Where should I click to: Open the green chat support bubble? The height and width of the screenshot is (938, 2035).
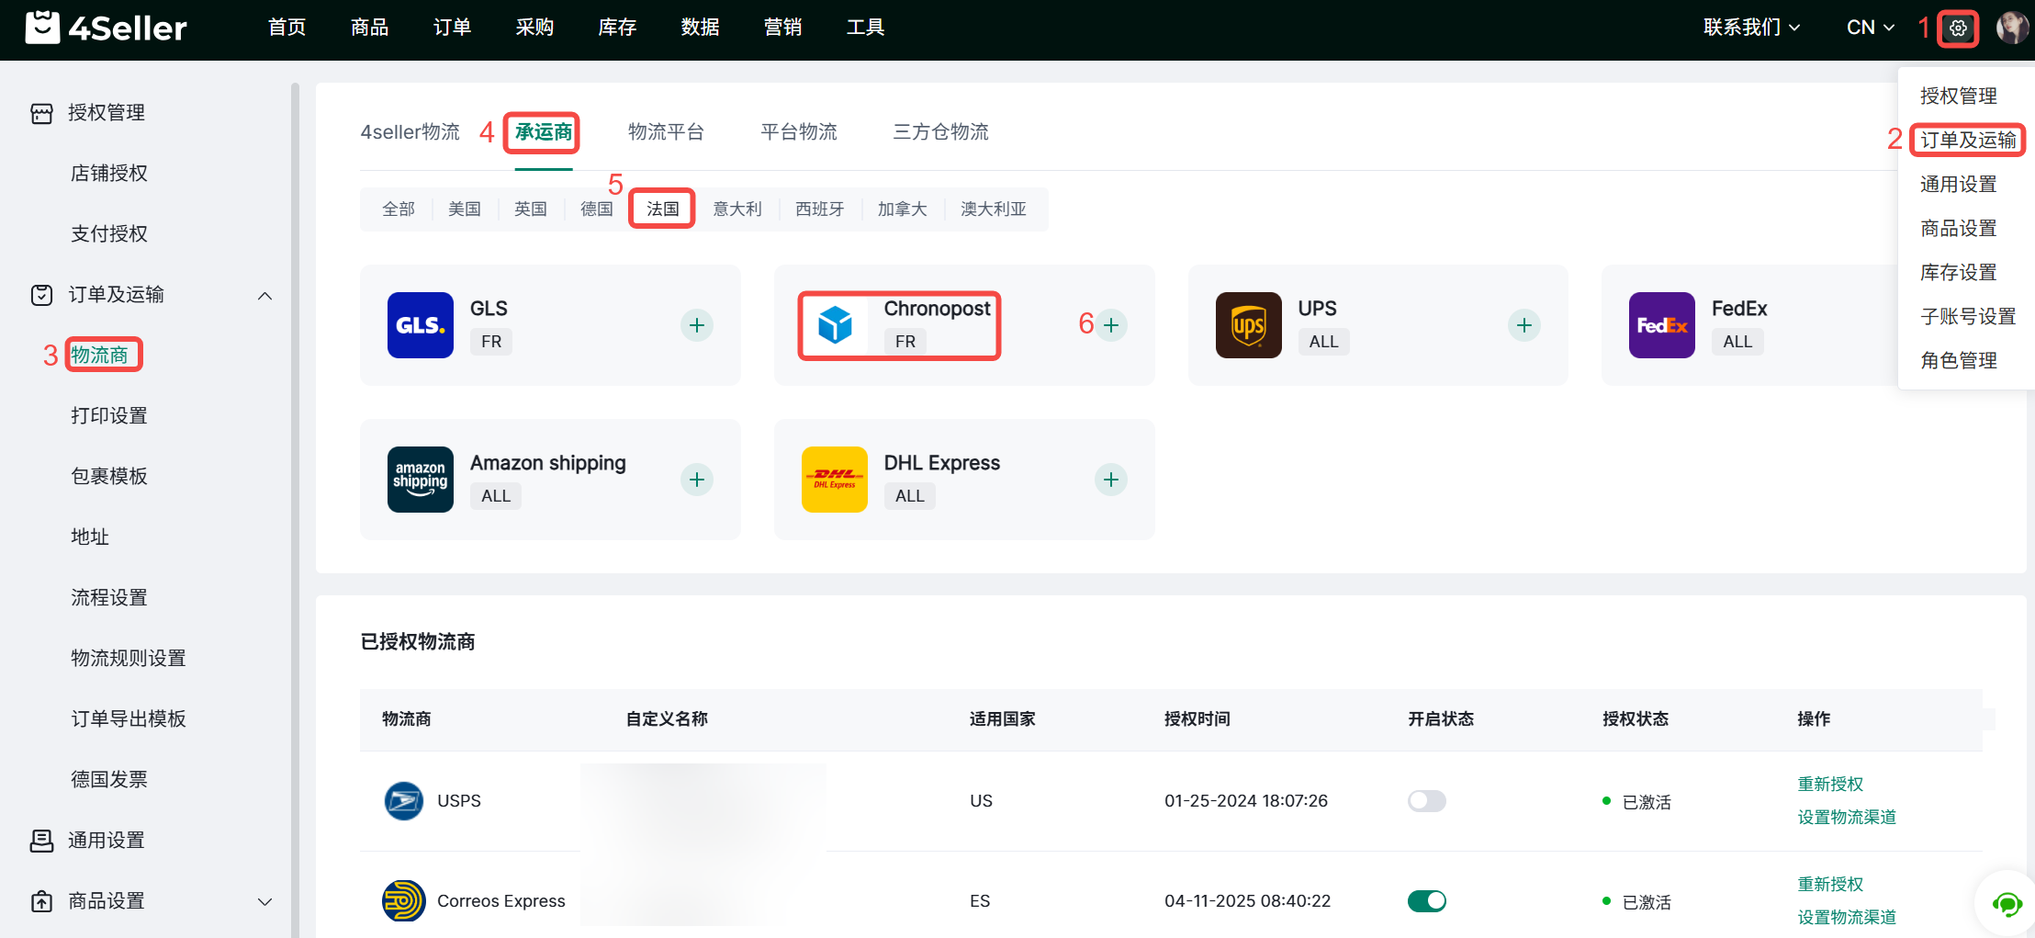coord(2007,904)
